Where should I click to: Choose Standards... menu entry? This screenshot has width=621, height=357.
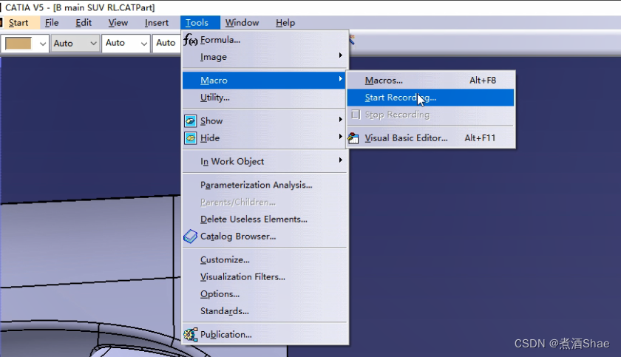265,311
